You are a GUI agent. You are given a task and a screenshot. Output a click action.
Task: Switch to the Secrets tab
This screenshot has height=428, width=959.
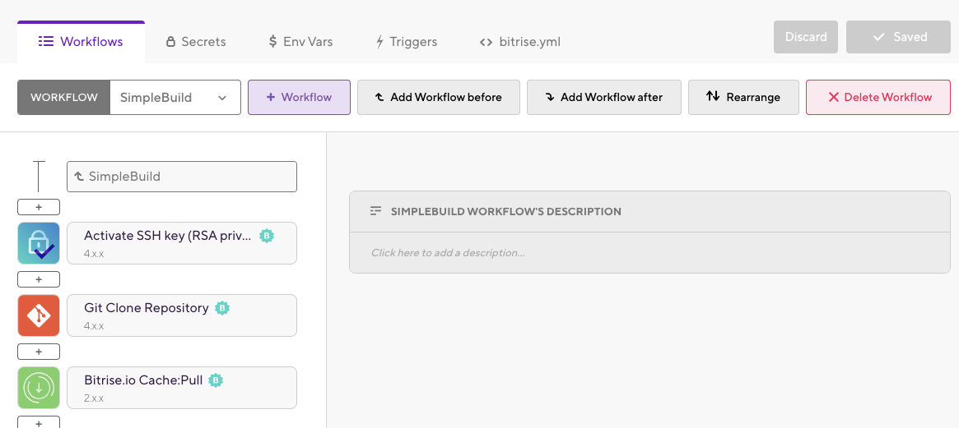tap(196, 42)
